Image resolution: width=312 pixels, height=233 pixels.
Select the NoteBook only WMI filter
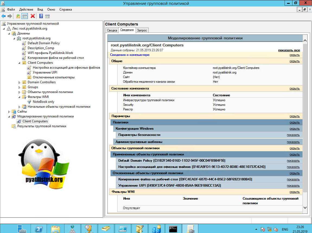coord(43,102)
